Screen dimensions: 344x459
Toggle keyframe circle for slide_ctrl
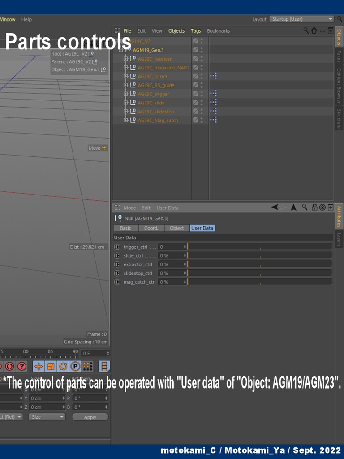[x=117, y=255]
